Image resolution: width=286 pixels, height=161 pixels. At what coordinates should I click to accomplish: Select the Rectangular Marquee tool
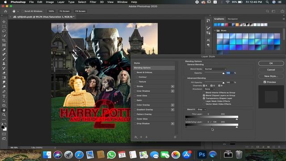point(4,26)
